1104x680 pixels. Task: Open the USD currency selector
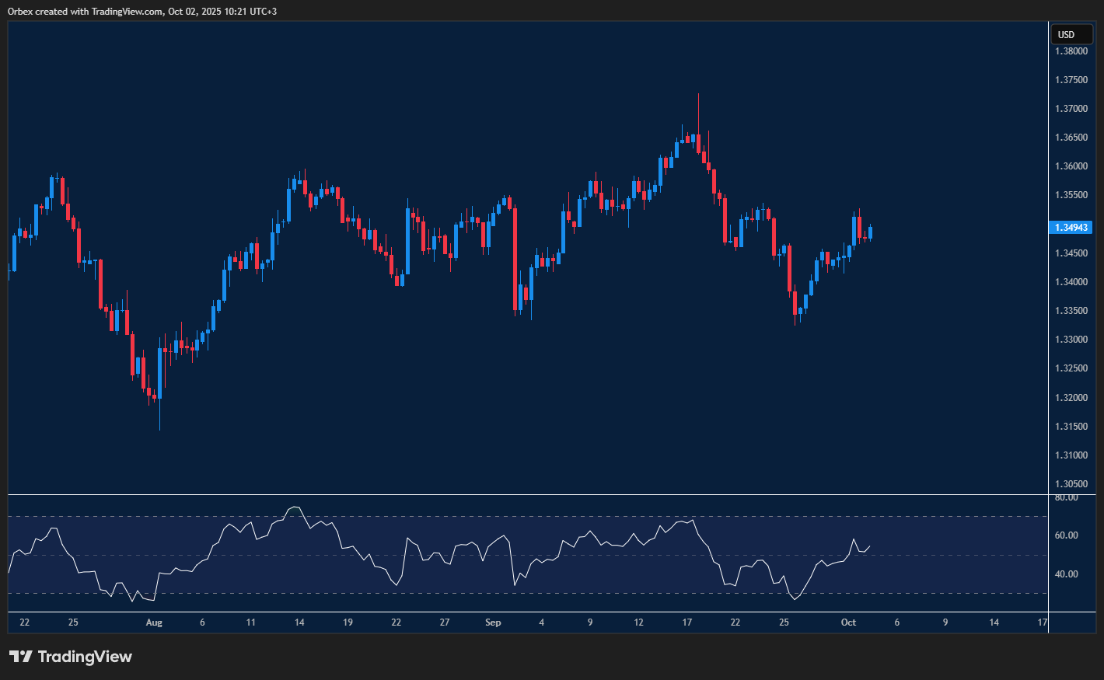(x=1071, y=35)
